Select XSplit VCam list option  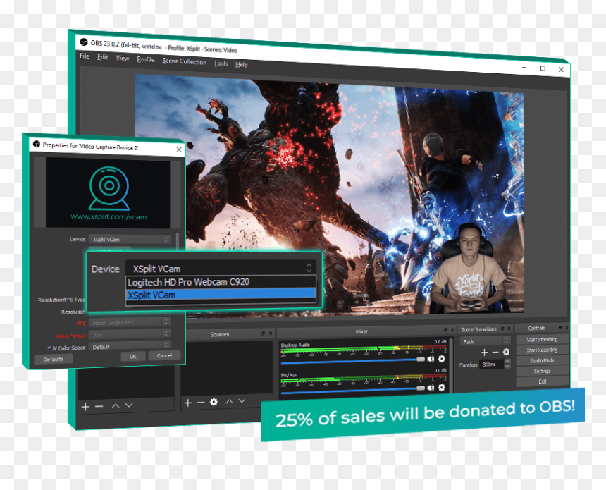(x=221, y=295)
